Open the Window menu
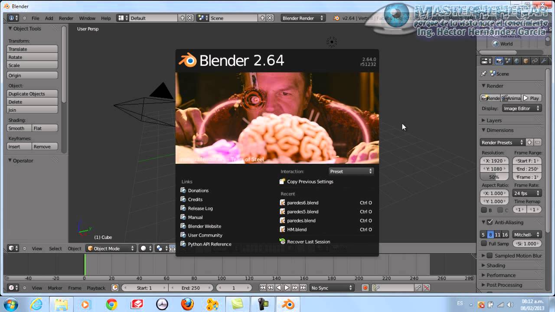555x312 pixels. [87, 18]
